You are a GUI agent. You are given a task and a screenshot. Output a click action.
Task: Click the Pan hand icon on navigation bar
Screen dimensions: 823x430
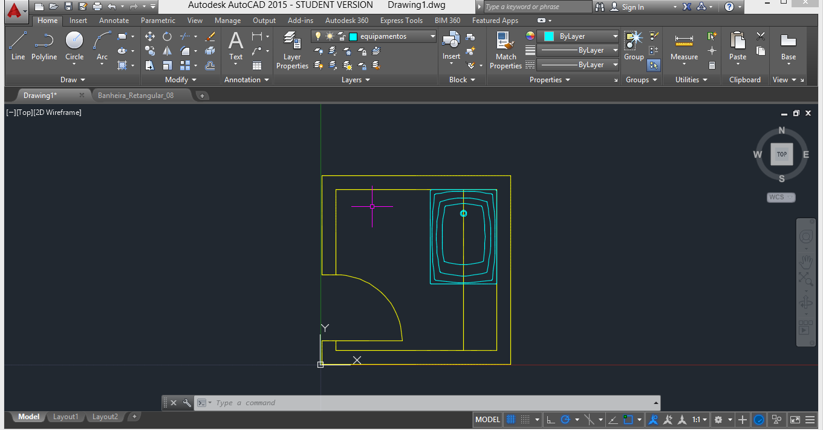click(806, 261)
